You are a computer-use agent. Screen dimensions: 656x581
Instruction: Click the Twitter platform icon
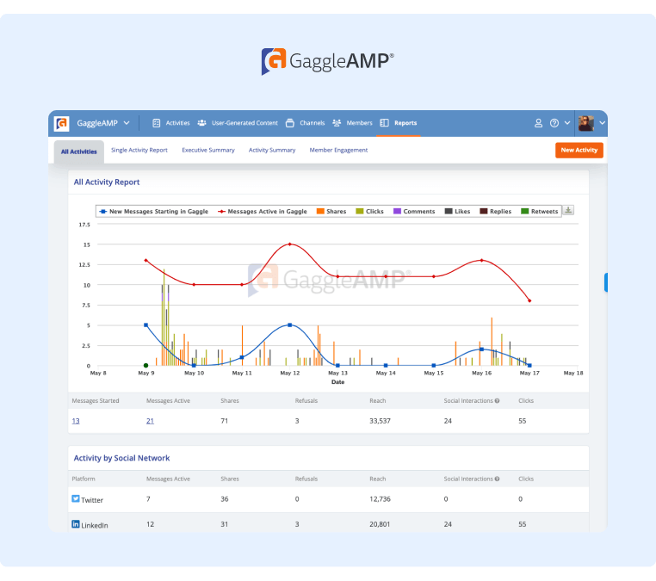point(76,498)
